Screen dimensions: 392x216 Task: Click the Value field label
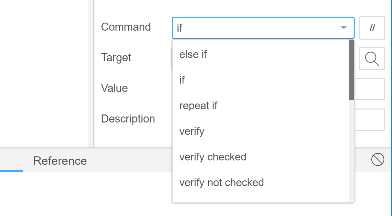114,88
